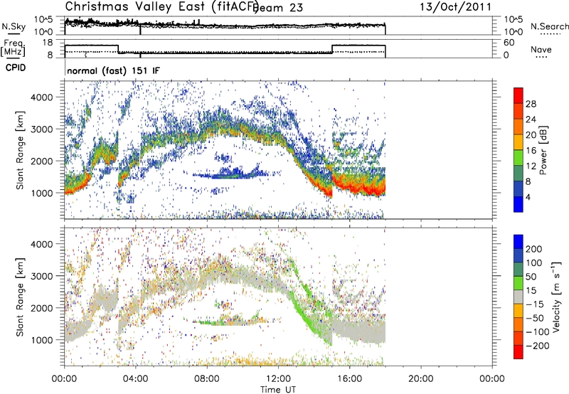Image resolution: width=569 pixels, height=394 pixels.
Task: Click the '4' label on the power color bar
Action: [x=528, y=198]
